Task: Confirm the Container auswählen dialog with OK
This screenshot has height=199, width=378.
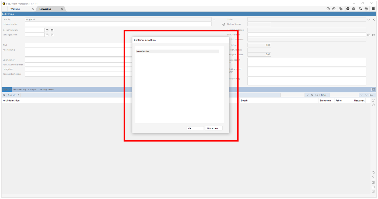Action: (195, 128)
